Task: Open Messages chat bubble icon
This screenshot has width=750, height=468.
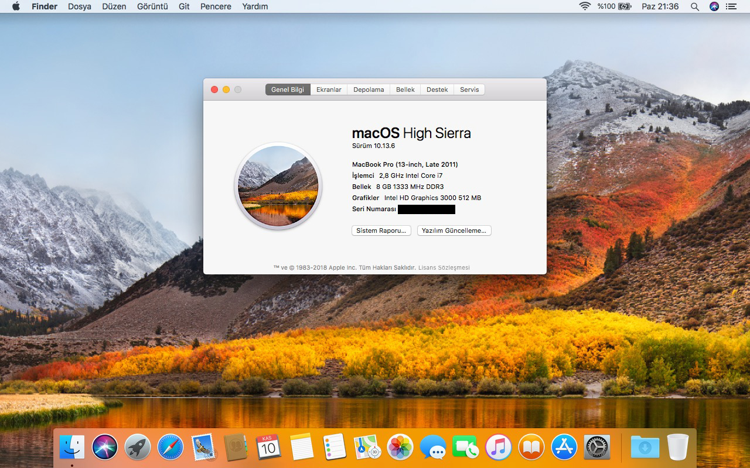Action: coord(433,448)
